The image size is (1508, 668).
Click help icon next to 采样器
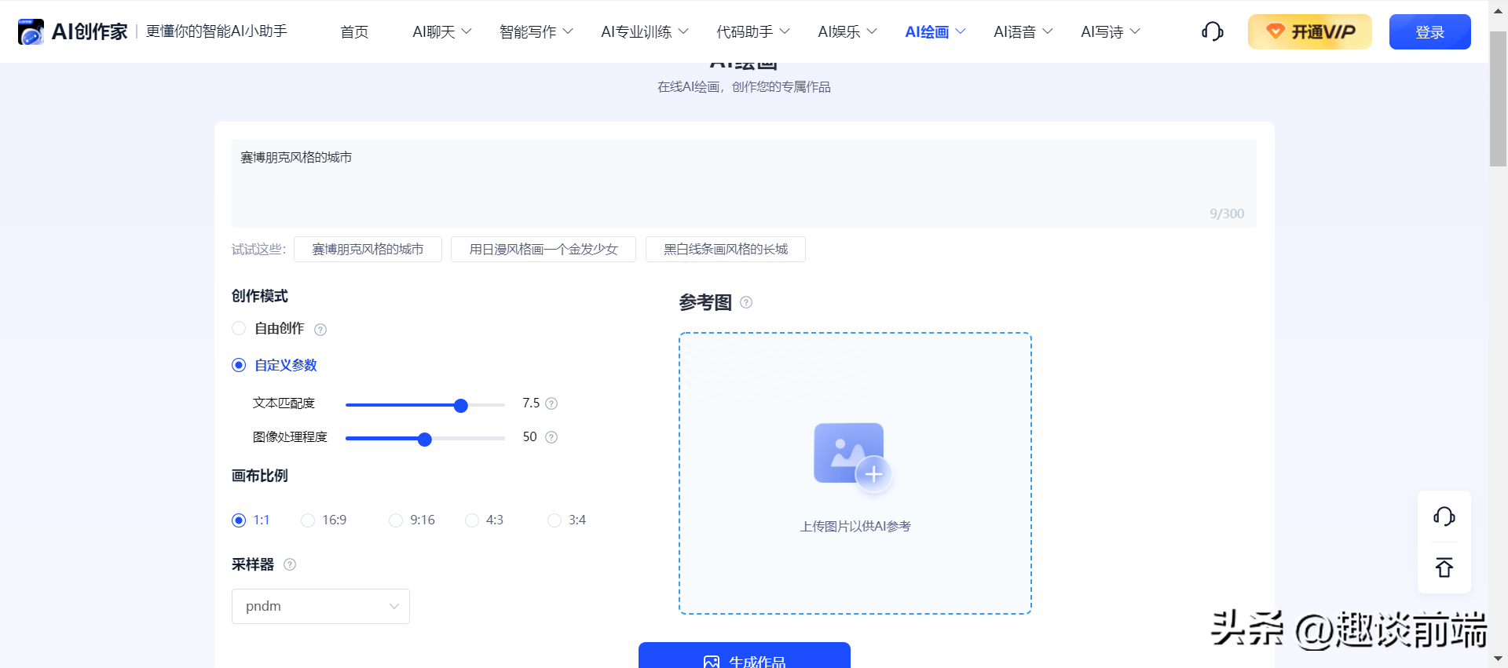pyautogui.click(x=290, y=564)
